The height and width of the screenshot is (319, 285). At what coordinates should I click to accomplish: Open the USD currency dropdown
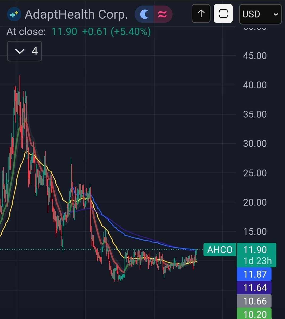pyautogui.click(x=260, y=14)
